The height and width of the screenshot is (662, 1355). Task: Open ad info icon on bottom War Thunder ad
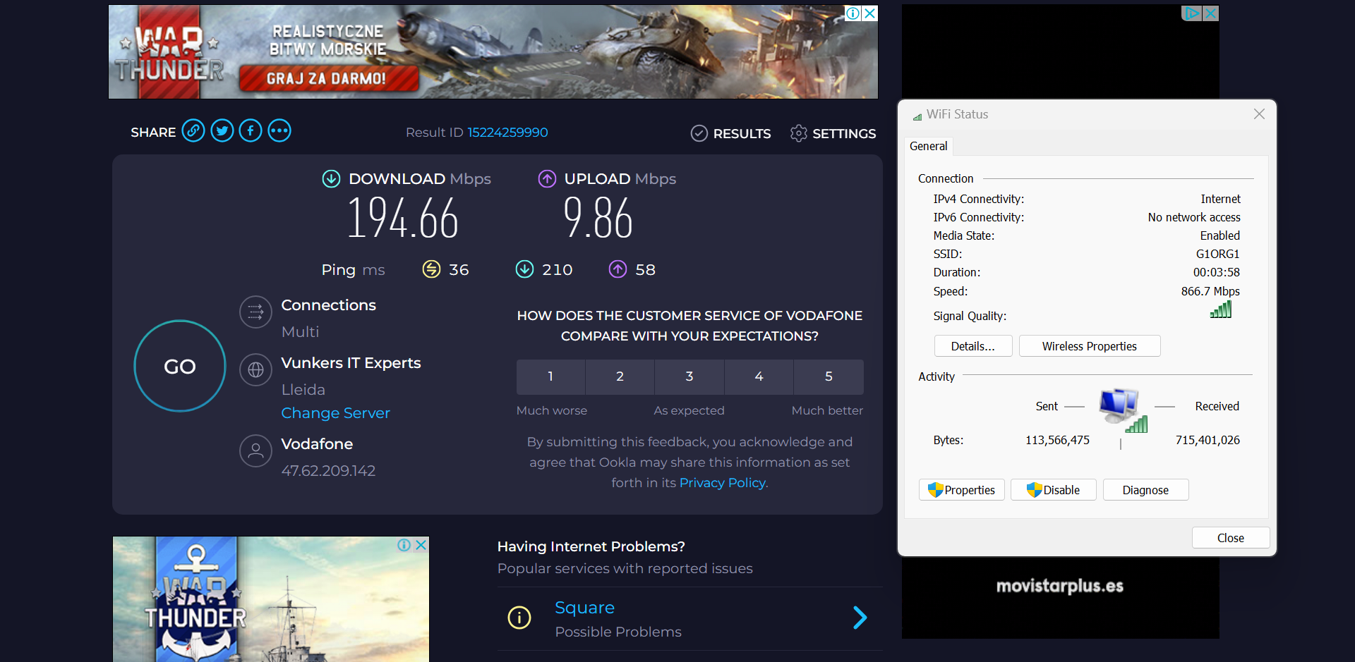pyautogui.click(x=404, y=545)
